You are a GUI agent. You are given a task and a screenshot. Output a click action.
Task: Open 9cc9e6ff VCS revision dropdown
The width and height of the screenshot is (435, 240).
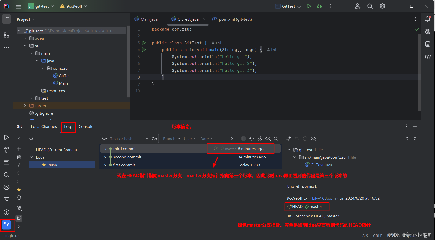[x=73, y=6]
